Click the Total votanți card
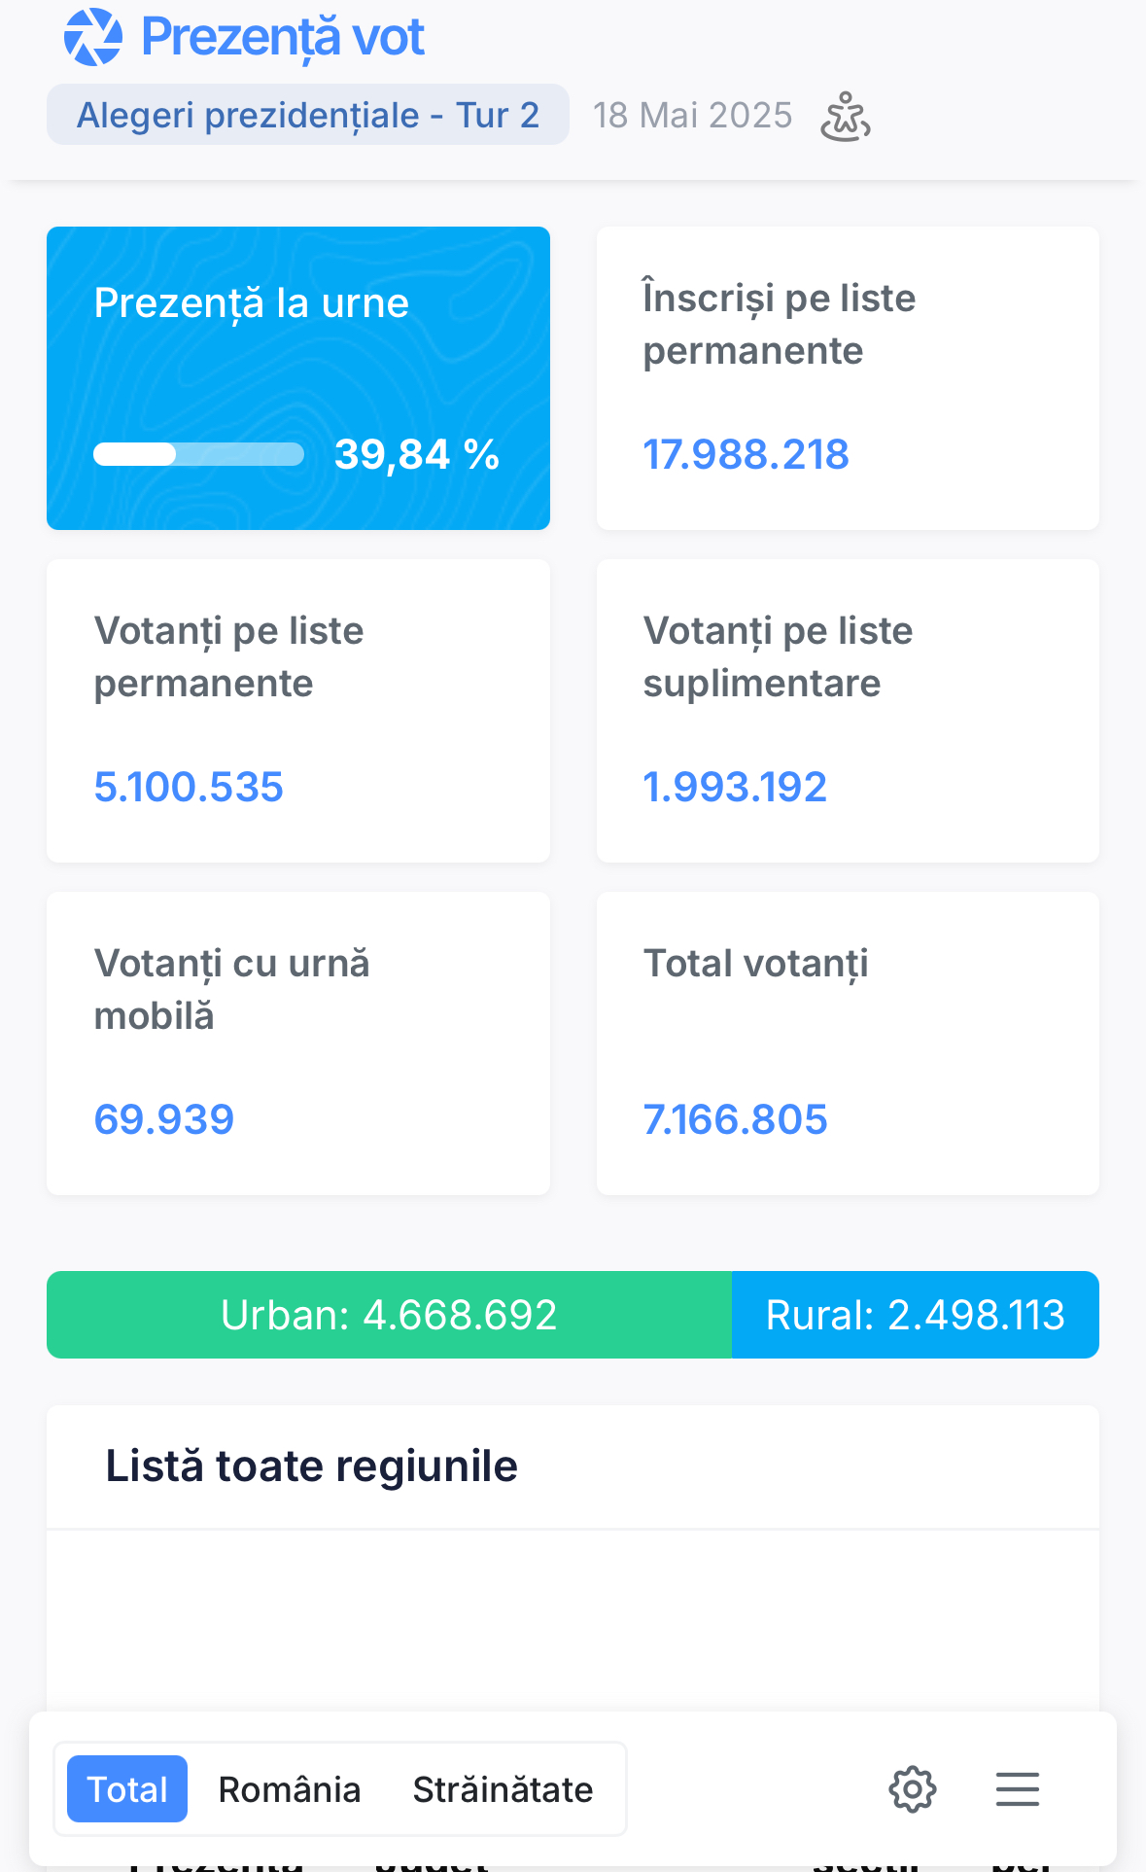Screen dimensions: 1146x1872 848,1043
